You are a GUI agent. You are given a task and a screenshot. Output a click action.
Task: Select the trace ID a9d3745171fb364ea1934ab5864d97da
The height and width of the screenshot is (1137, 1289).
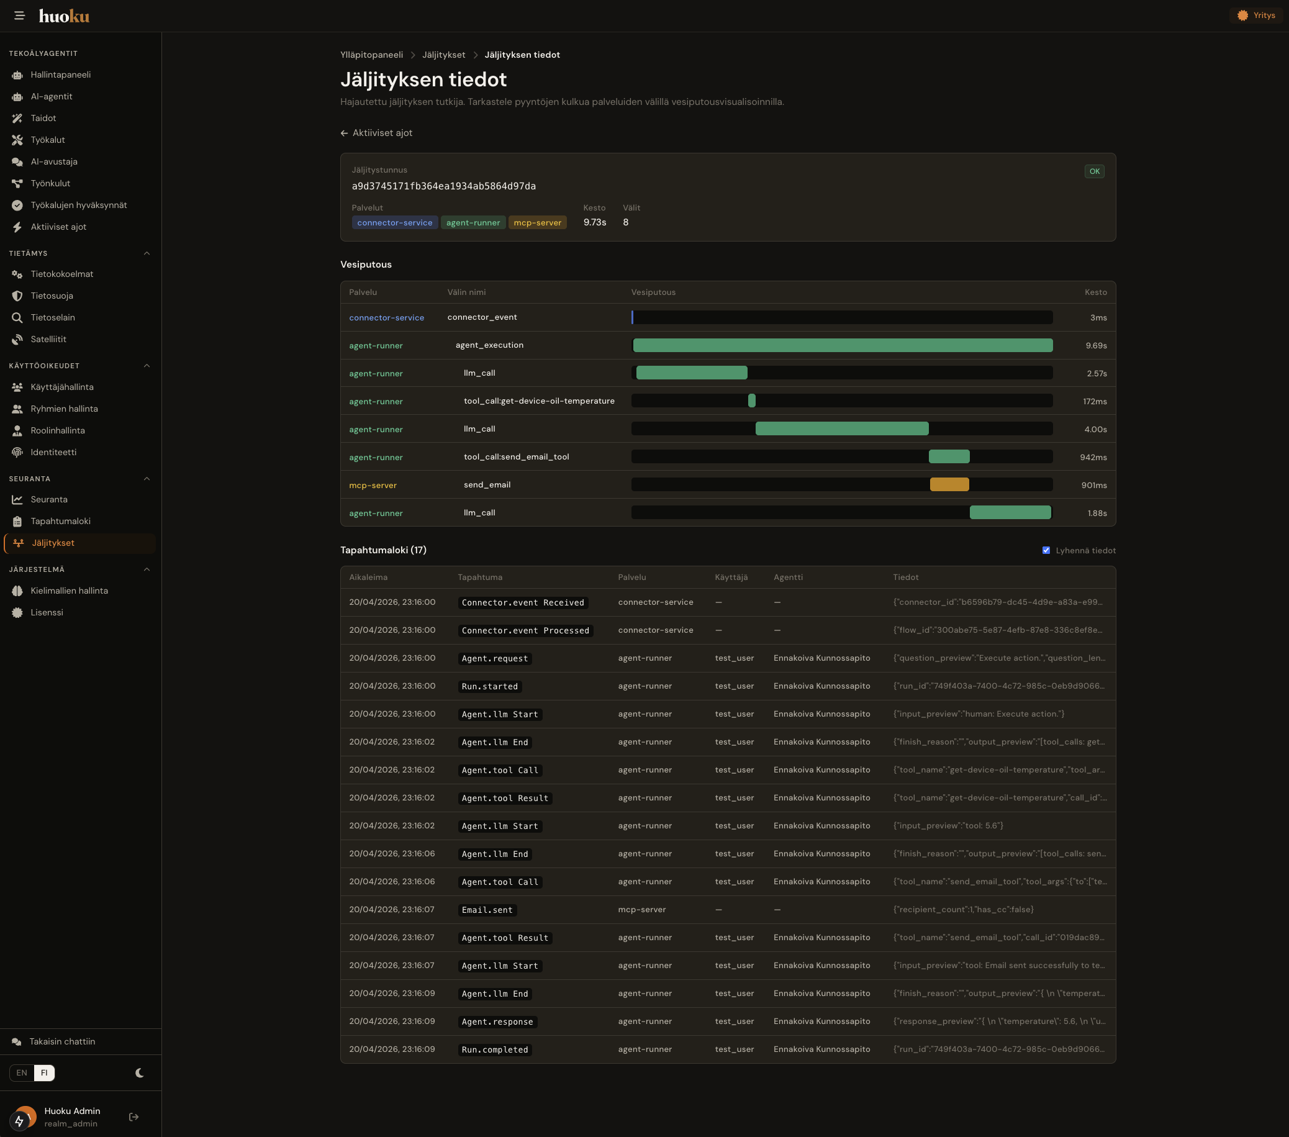[x=444, y=186]
